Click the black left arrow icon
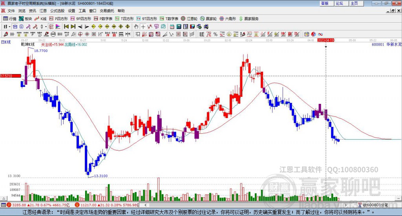The width and height of the screenshot is (402, 216). (80, 27)
